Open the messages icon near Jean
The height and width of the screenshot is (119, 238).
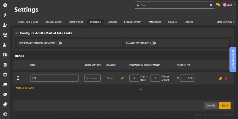point(218,5)
